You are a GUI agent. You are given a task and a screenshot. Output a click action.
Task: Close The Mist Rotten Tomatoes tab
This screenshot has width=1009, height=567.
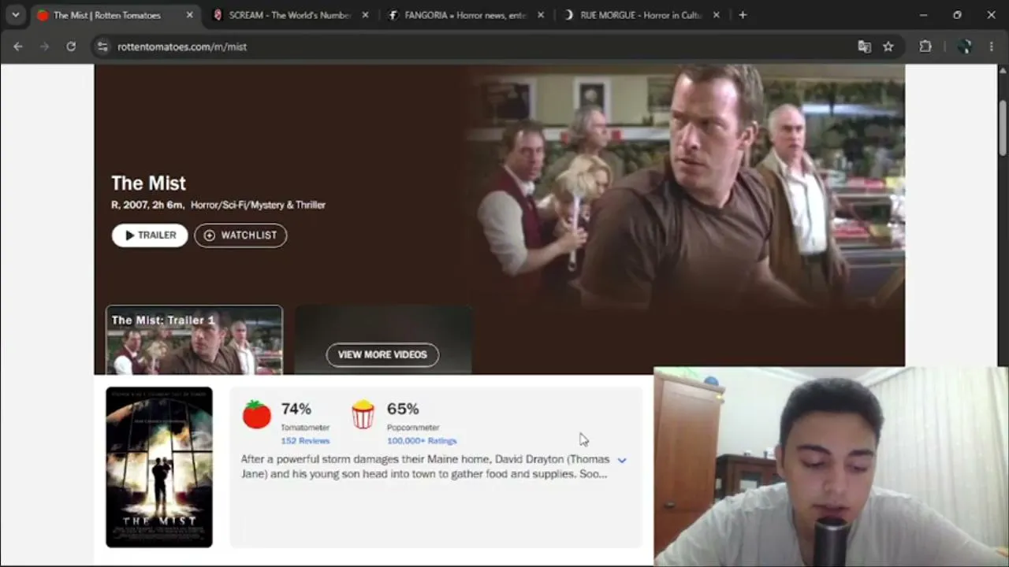click(x=189, y=15)
